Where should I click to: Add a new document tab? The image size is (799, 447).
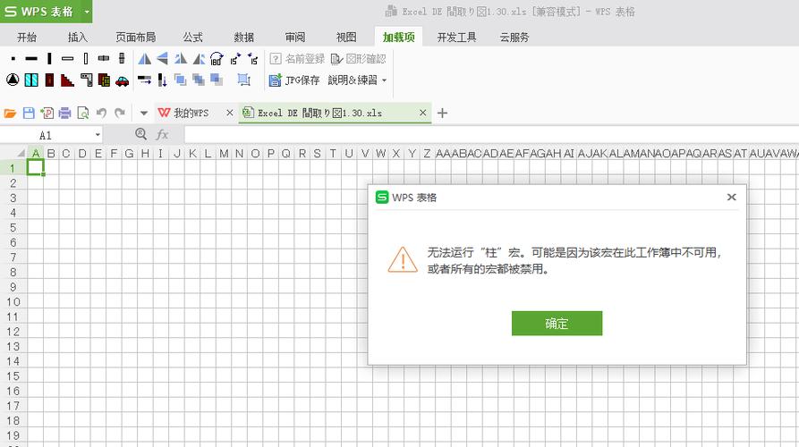442,113
